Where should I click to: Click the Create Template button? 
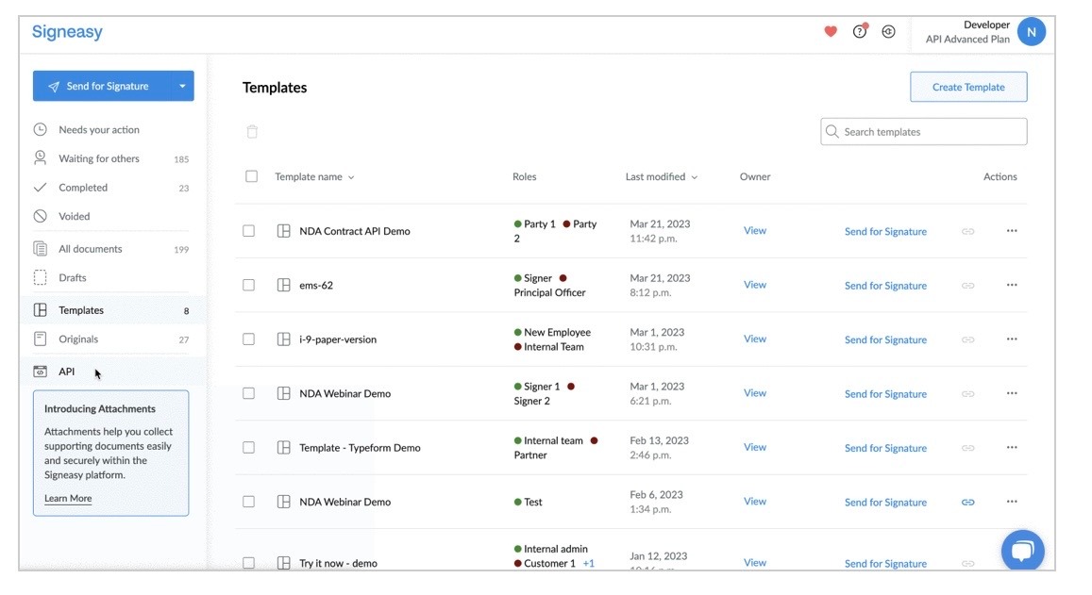pyautogui.click(x=968, y=87)
